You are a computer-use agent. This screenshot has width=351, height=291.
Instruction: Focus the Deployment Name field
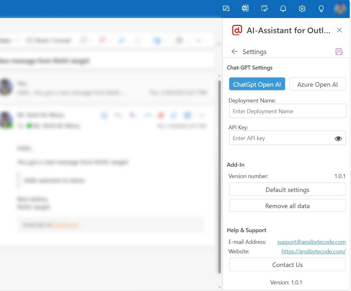click(x=288, y=111)
